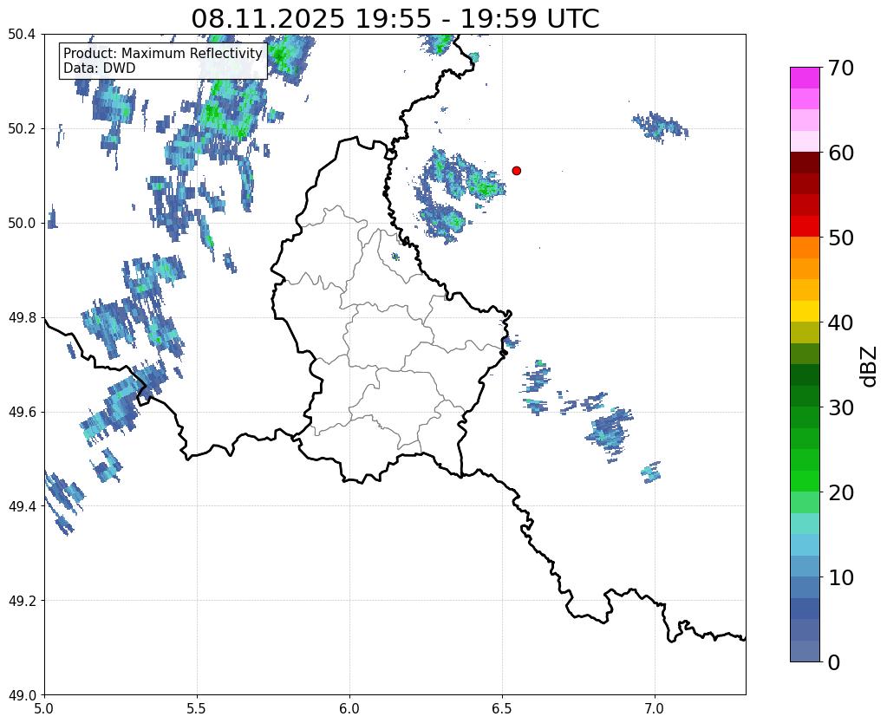This screenshot has height=723, width=887.
Task: Click the latitude axis label 50.0
Action: coord(22,224)
